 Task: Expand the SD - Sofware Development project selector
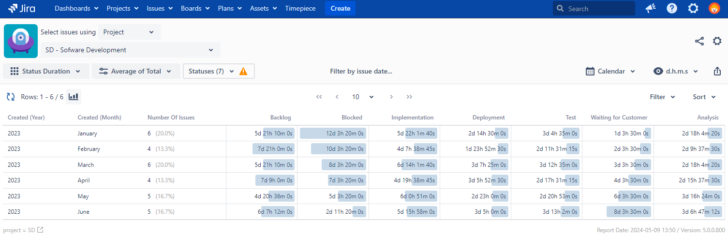click(x=130, y=50)
